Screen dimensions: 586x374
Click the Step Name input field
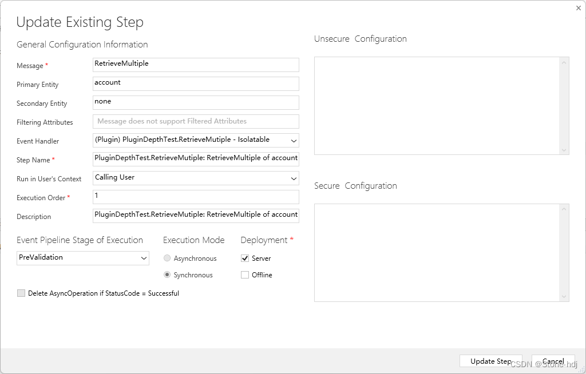tap(196, 159)
